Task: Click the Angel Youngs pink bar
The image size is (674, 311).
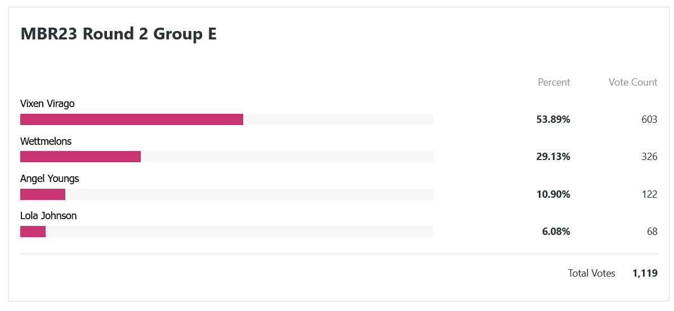Action: [x=43, y=194]
